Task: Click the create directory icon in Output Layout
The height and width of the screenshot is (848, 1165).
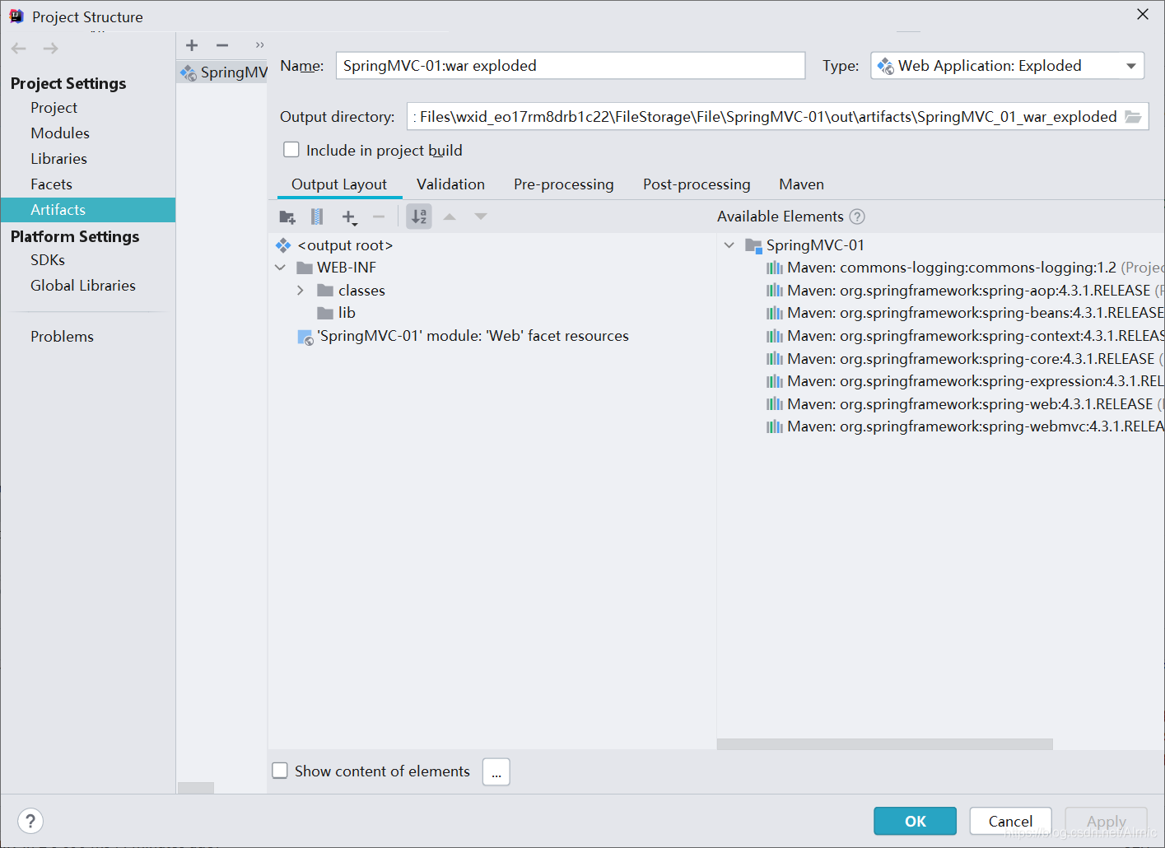Action: pyautogui.click(x=286, y=216)
